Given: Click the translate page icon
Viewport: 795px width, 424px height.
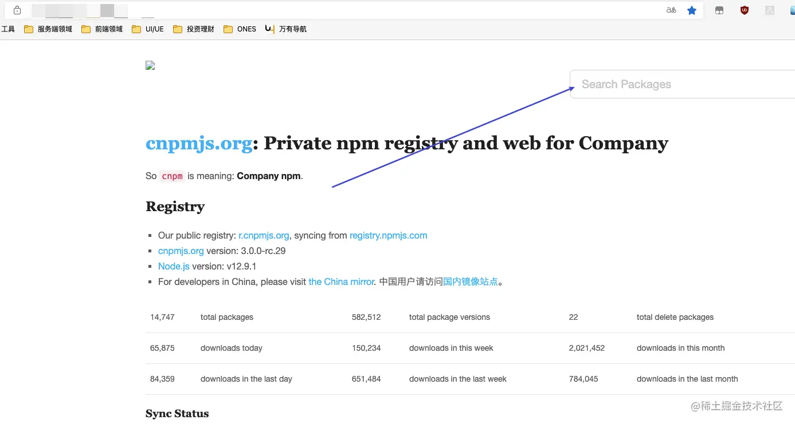Looking at the screenshot, I should [671, 10].
